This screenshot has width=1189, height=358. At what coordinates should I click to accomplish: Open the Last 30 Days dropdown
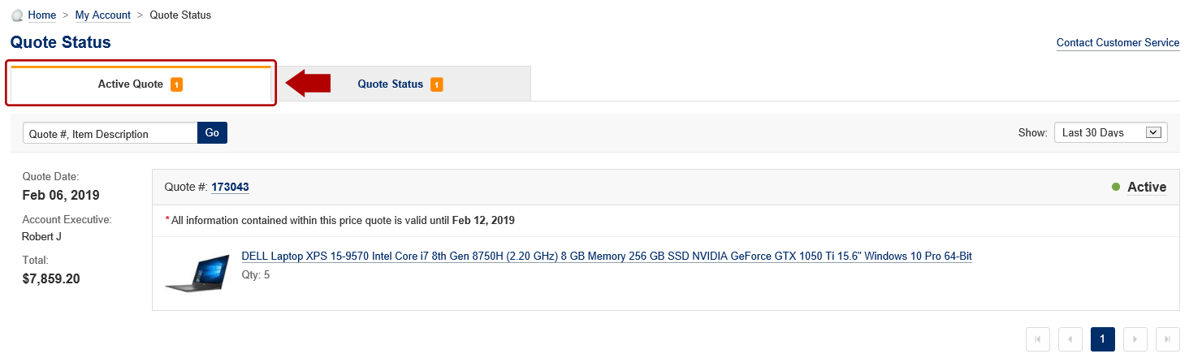pos(1110,132)
